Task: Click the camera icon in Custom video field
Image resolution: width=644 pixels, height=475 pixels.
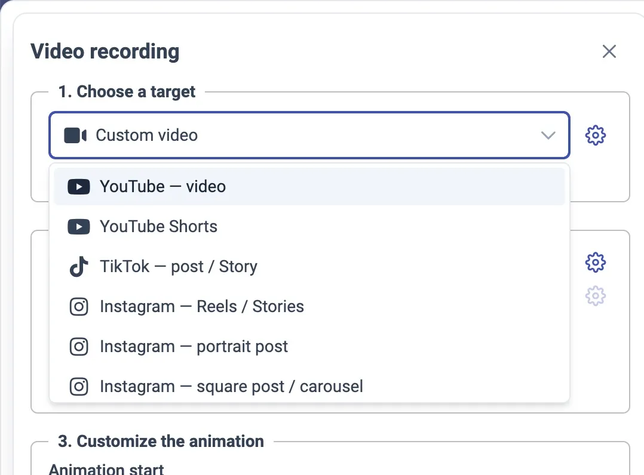Action: click(75, 135)
